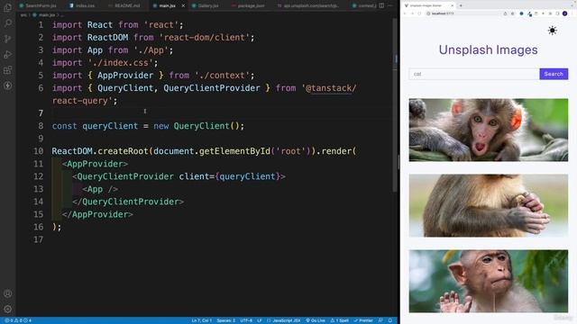Click the src breadcrumb
577x324 pixels.
point(23,15)
